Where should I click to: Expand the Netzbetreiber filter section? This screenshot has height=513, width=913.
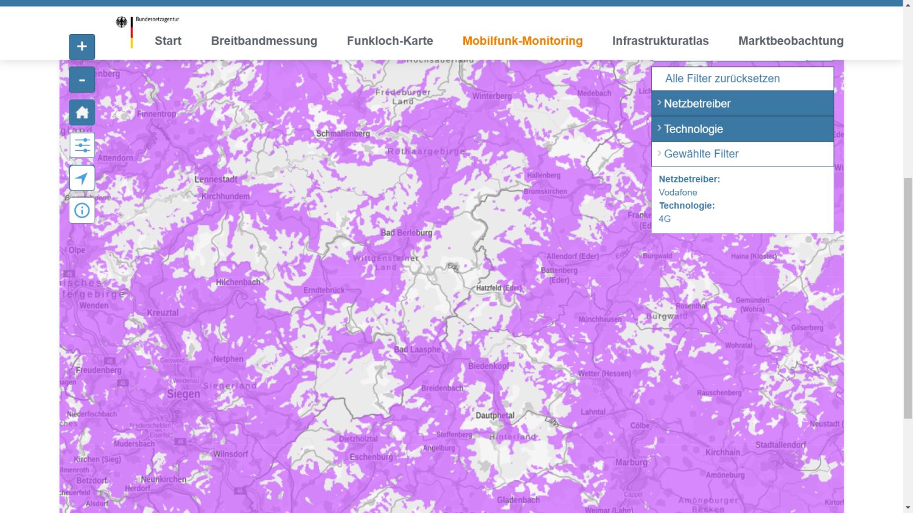pos(742,103)
